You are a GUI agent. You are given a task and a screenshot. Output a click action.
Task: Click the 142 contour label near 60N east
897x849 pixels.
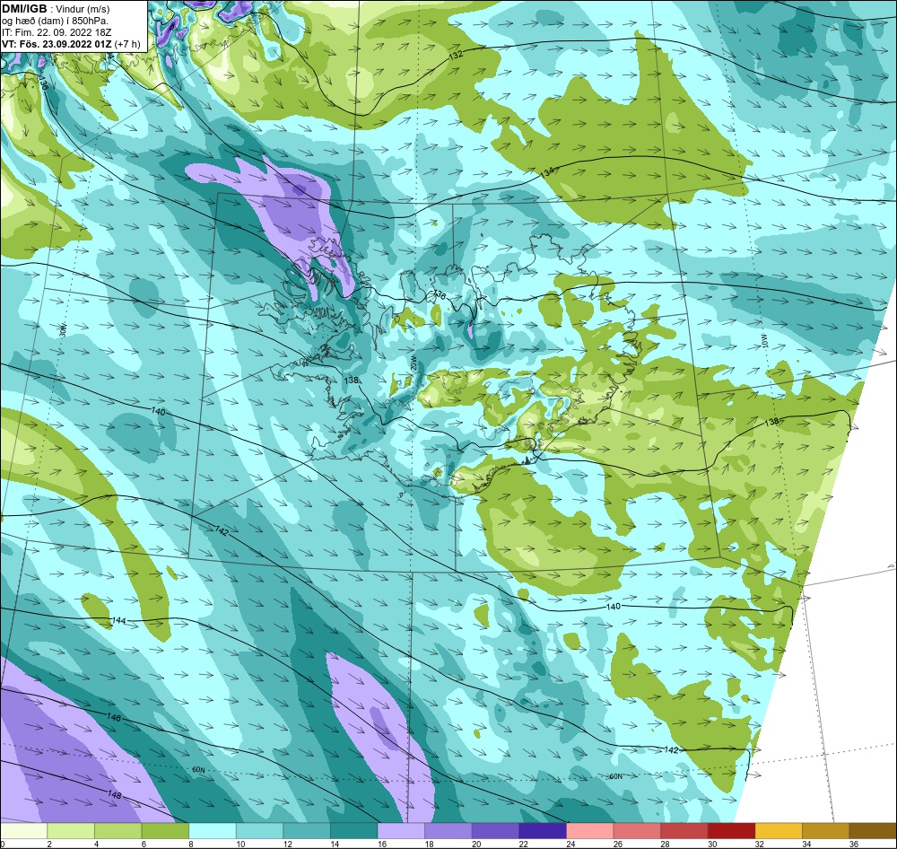click(x=671, y=749)
